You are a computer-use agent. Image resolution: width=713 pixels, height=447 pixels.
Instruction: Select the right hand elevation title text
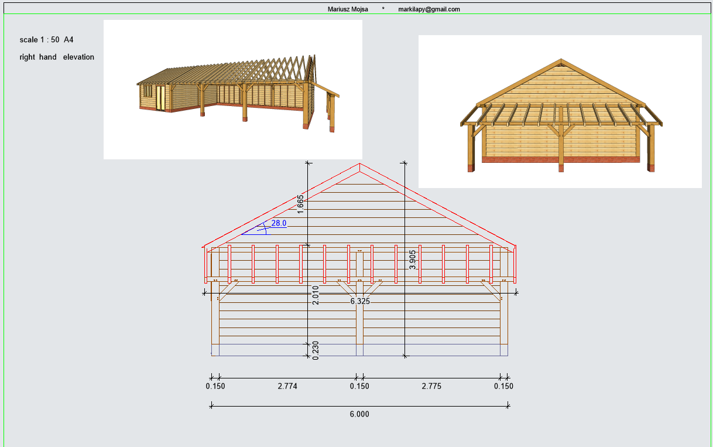(x=57, y=57)
